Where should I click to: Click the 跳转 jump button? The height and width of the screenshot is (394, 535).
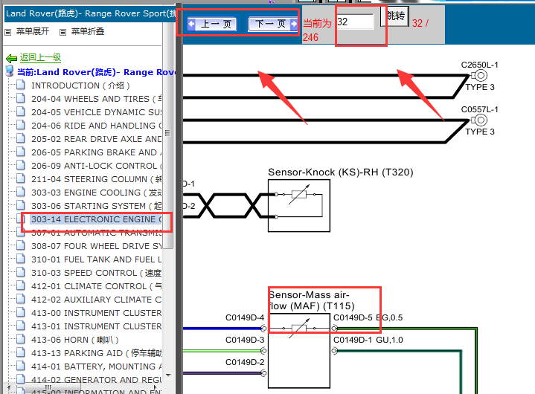pyautogui.click(x=395, y=16)
